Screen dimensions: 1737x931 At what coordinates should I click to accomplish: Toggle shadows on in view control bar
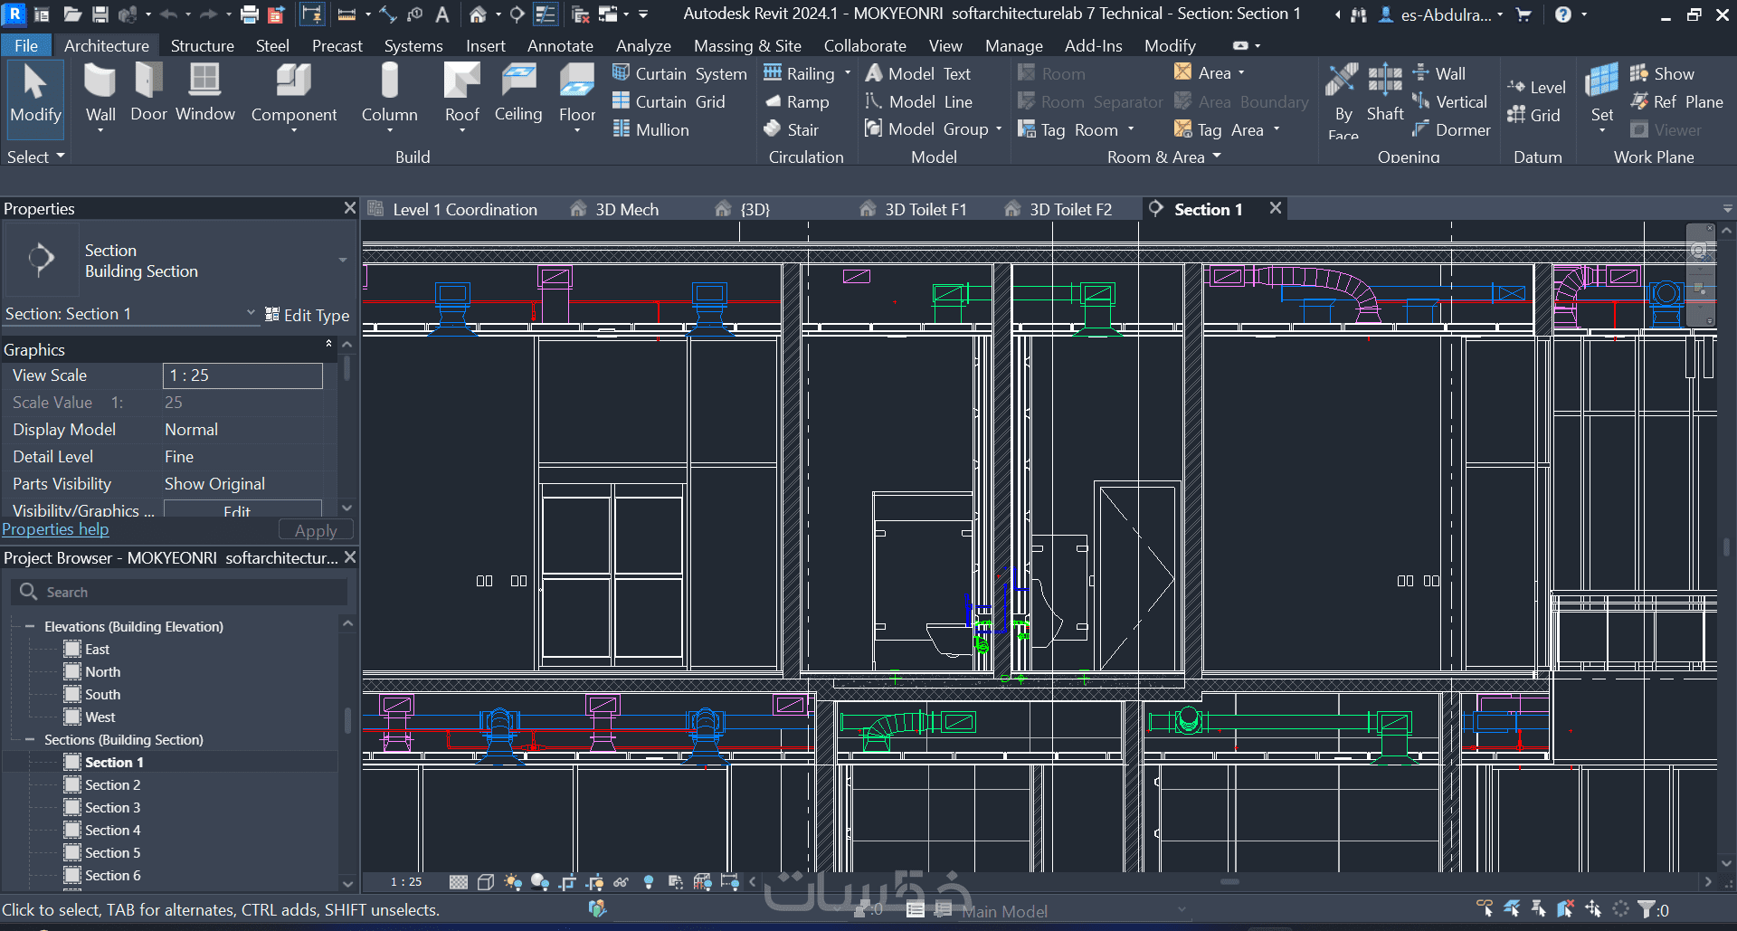coord(540,882)
